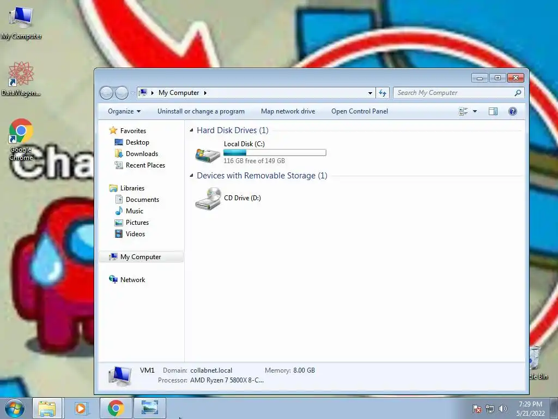This screenshot has width=558, height=419.
Task: Open picture viewer taskbar icon
Action: pos(149,408)
